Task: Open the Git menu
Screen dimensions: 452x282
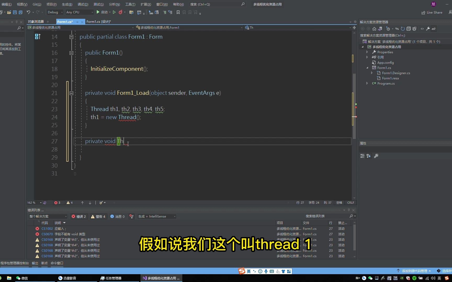Action: pos(37,4)
